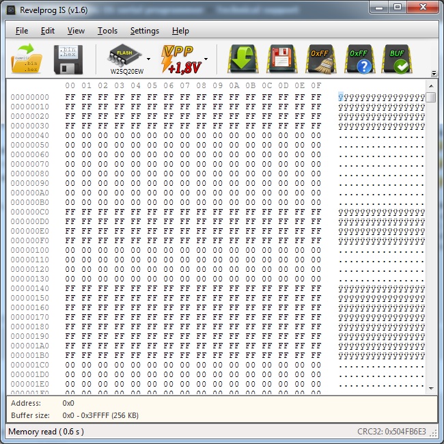Click the status bar resize grip
Image resolution: width=444 pixels, height=444 pixels.
pyautogui.click(x=434, y=433)
